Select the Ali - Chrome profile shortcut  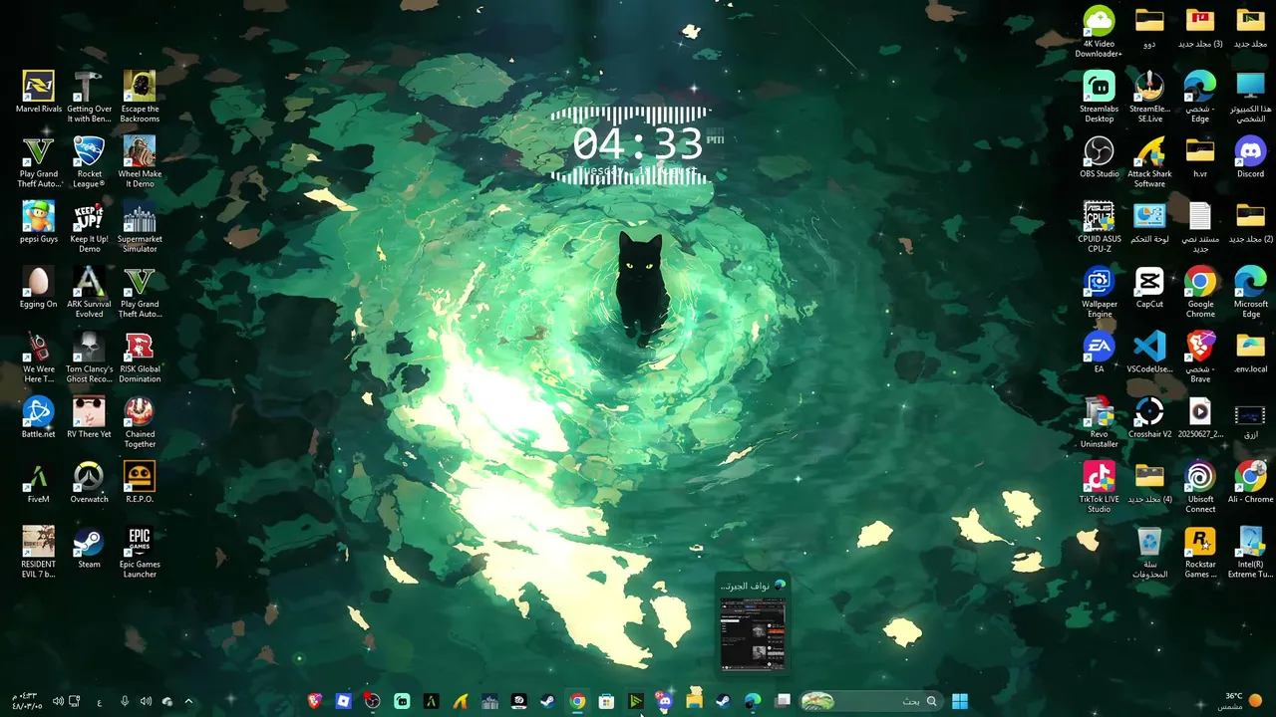tap(1250, 483)
